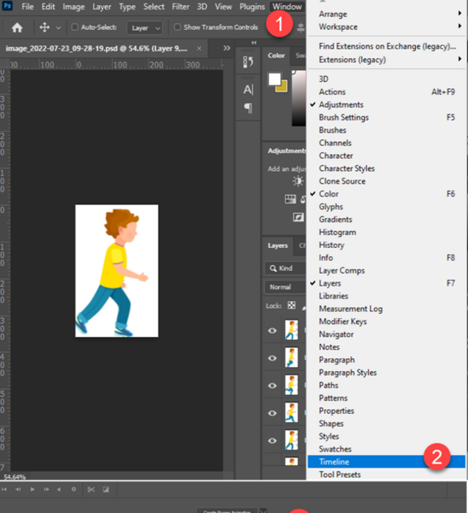The height and width of the screenshot is (513, 468).
Task: Play the Timeline animation
Action: pos(32,489)
